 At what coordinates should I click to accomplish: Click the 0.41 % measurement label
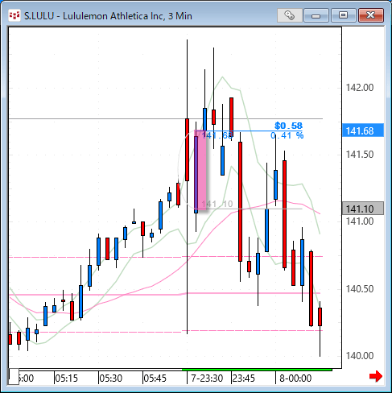tap(287, 135)
